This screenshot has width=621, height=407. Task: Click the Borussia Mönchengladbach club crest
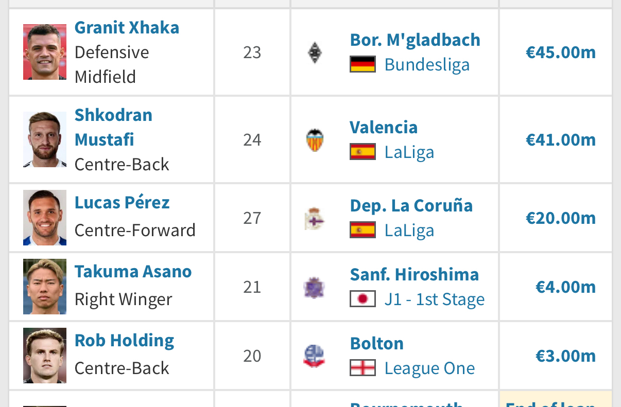click(x=315, y=52)
